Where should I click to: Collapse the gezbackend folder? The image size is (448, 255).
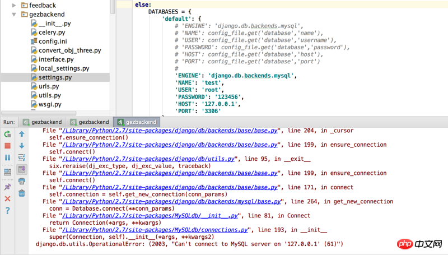[14, 15]
